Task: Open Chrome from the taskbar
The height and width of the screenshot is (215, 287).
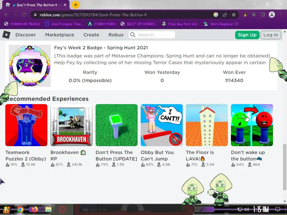Action: point(20,209)
